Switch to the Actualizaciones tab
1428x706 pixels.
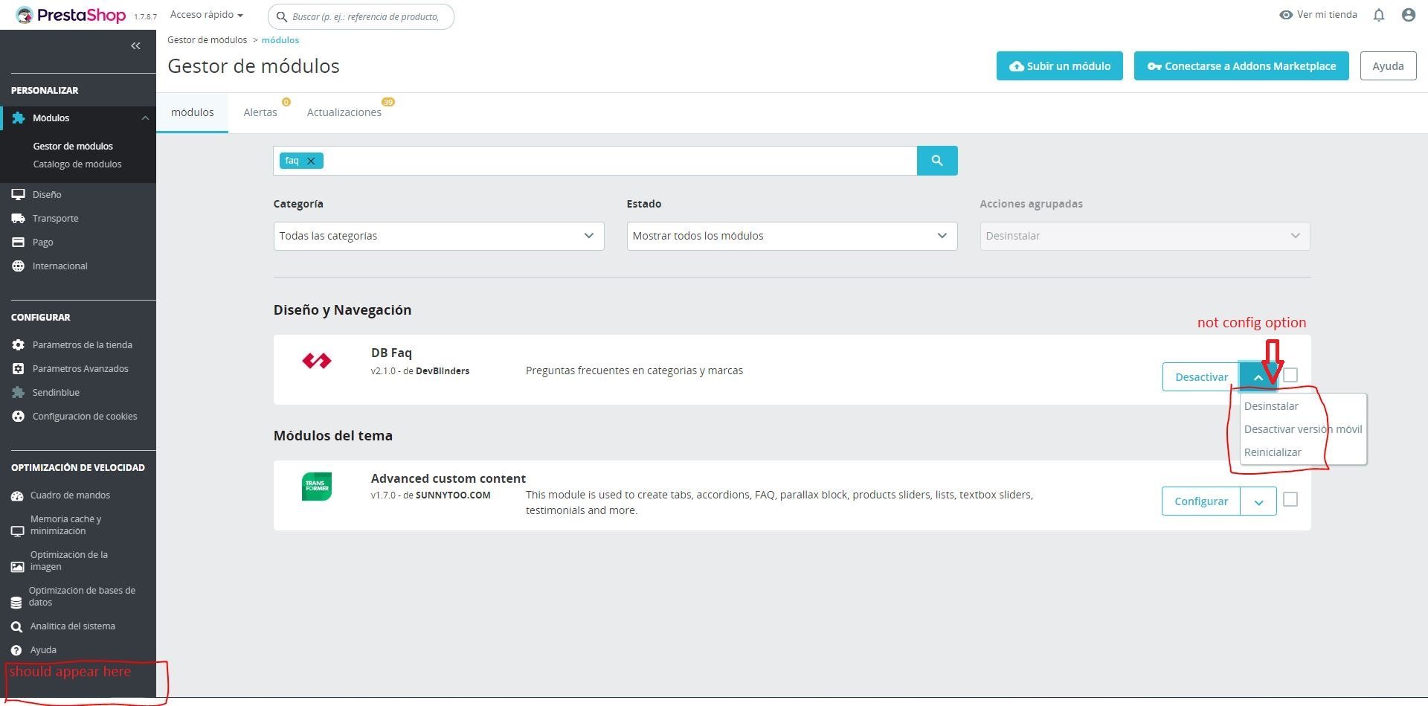point(344,112)
